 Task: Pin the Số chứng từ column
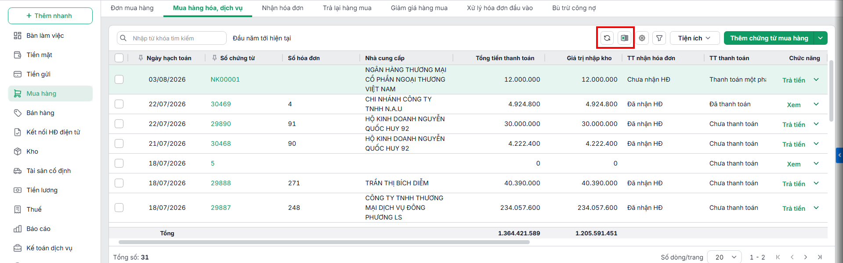pos(214,58)
